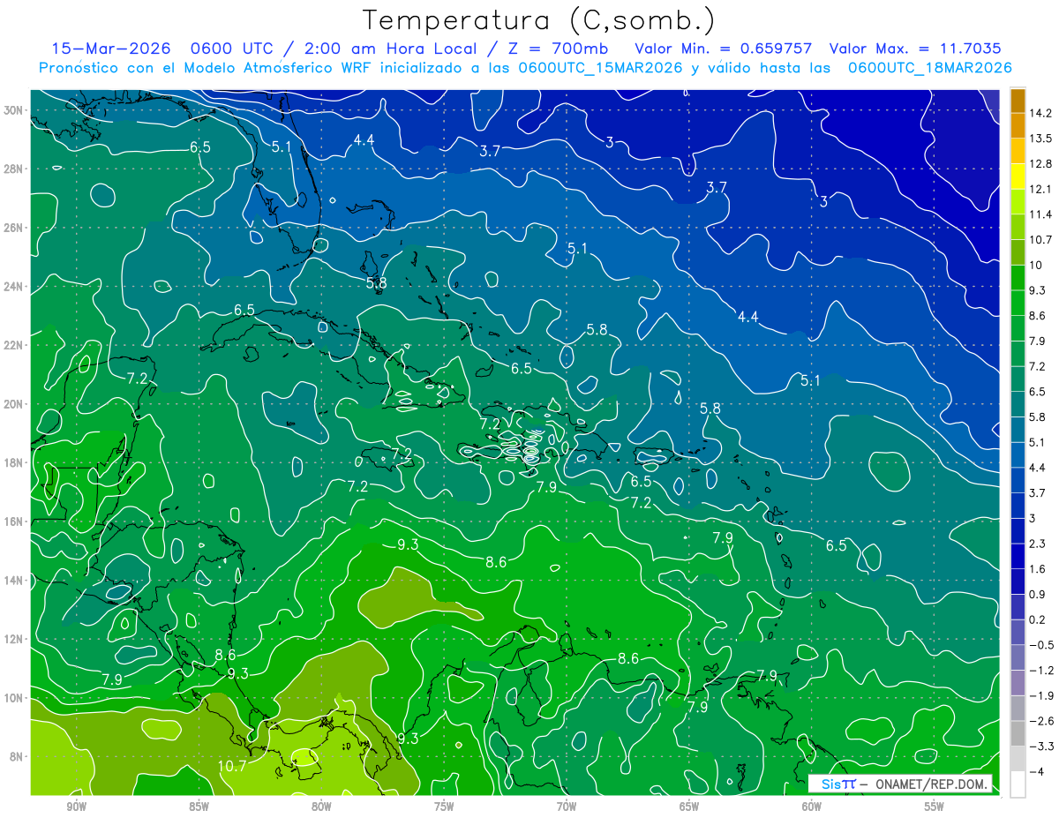Screen dimensions: 1059x818
Task: Click the -4 label on the color scale
Action: (x=1037, y=771)
